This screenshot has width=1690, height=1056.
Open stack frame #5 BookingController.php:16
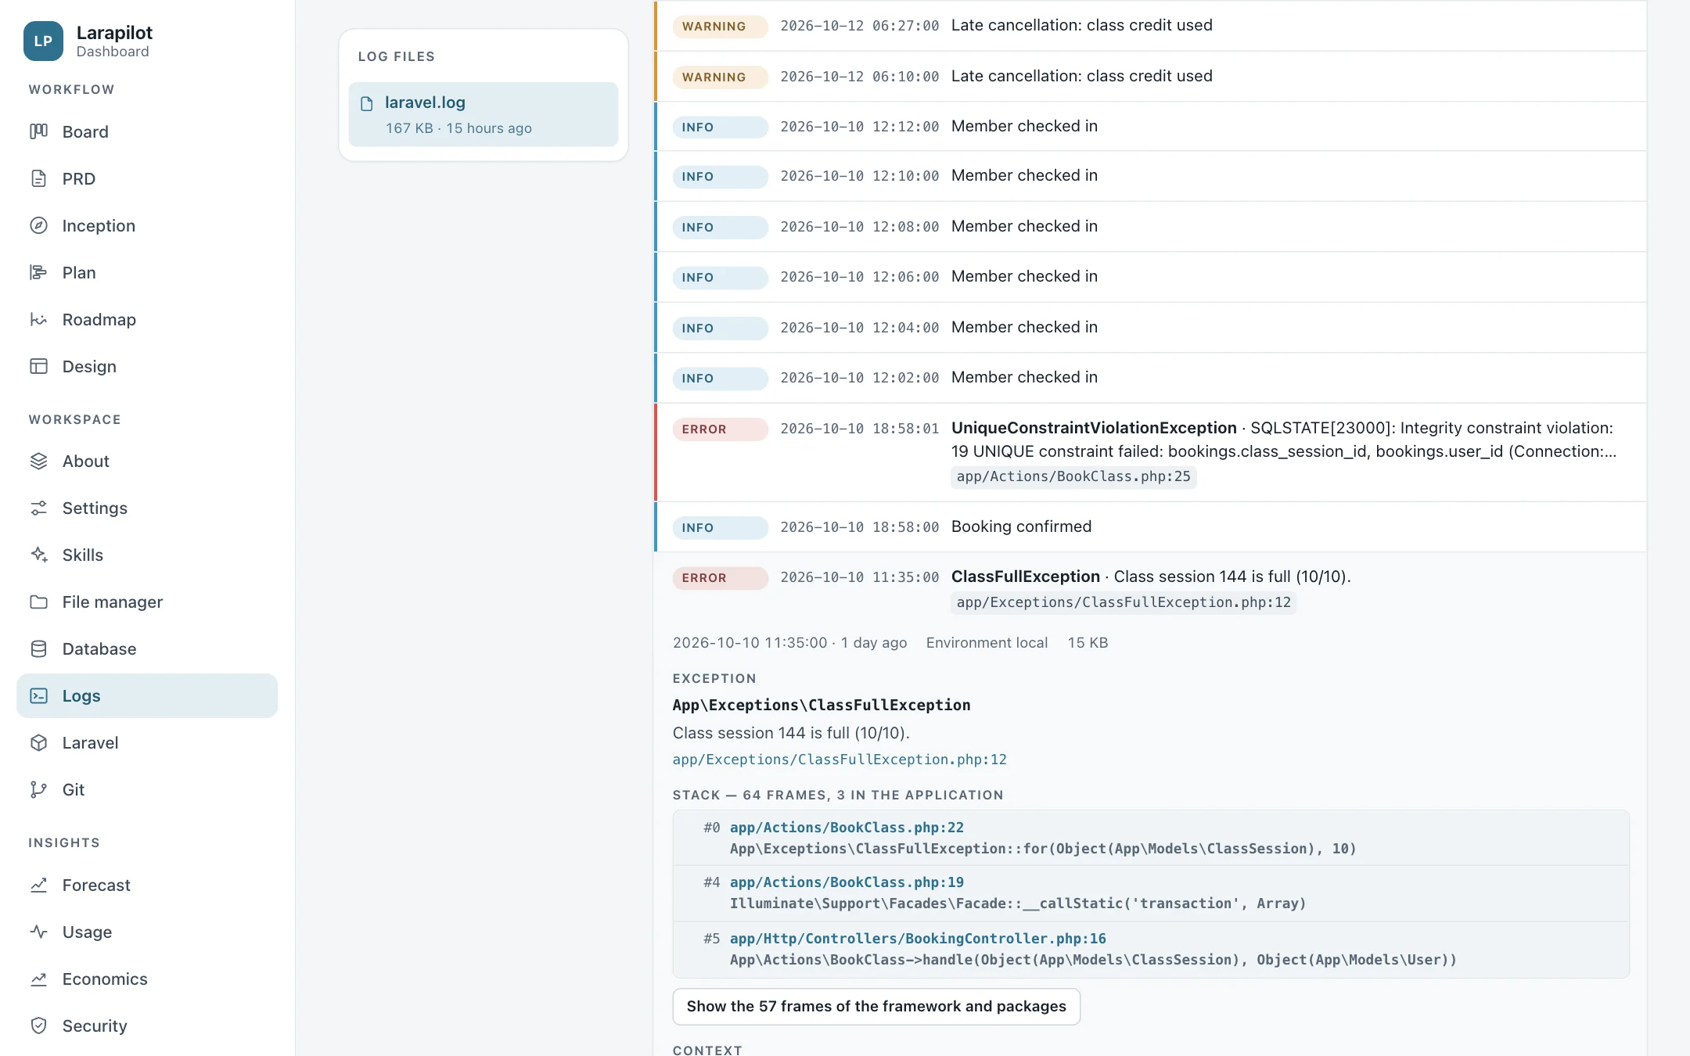(918, 938)
